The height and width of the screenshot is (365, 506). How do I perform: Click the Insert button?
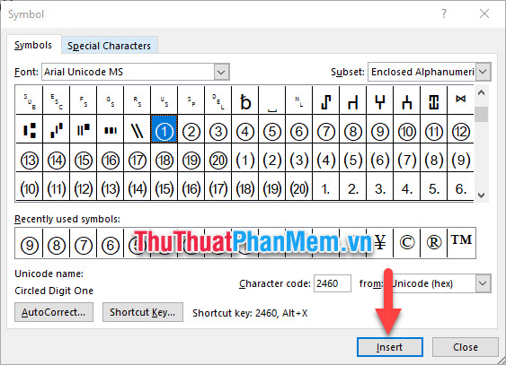(x=389, y=347)
